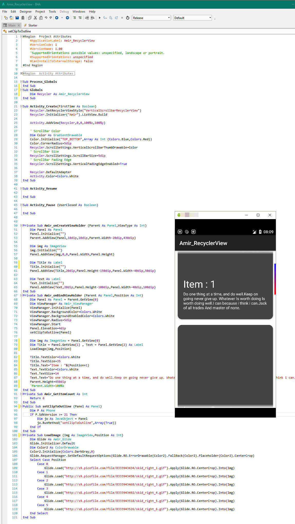The height and width of the screenshot is (524, 295).
Task: Tap the Item : 1 card in emulator
Action: pos(225,286)
